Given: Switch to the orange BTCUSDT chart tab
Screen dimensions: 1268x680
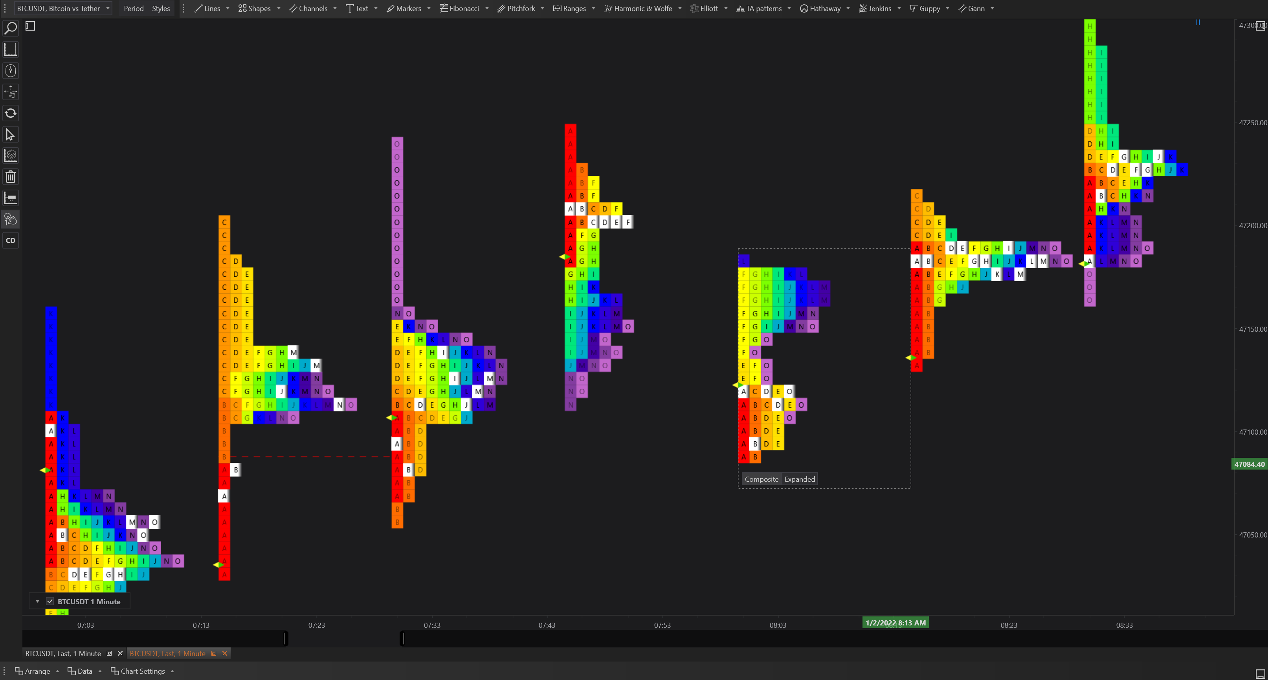Looking at the screenshot, I should click(x=167, y=653).
